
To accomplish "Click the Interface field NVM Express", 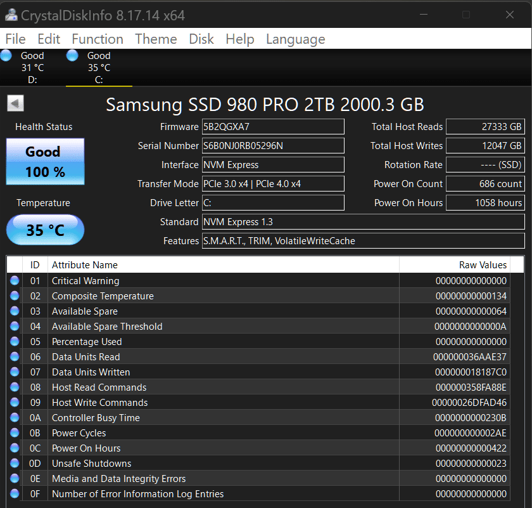I will click(x=273, y=165).
